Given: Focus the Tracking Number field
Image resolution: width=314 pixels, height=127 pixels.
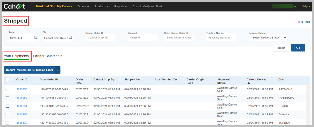Looking at the screenshot, I should (221, 37).
